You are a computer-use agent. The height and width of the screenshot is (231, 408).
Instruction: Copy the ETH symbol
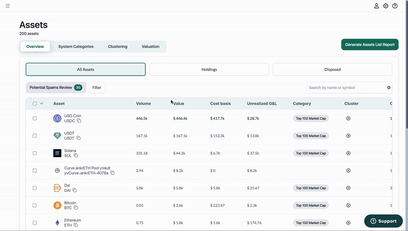[75, 225]
